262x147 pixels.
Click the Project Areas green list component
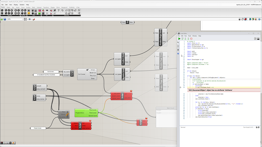(x=80, y=113)
